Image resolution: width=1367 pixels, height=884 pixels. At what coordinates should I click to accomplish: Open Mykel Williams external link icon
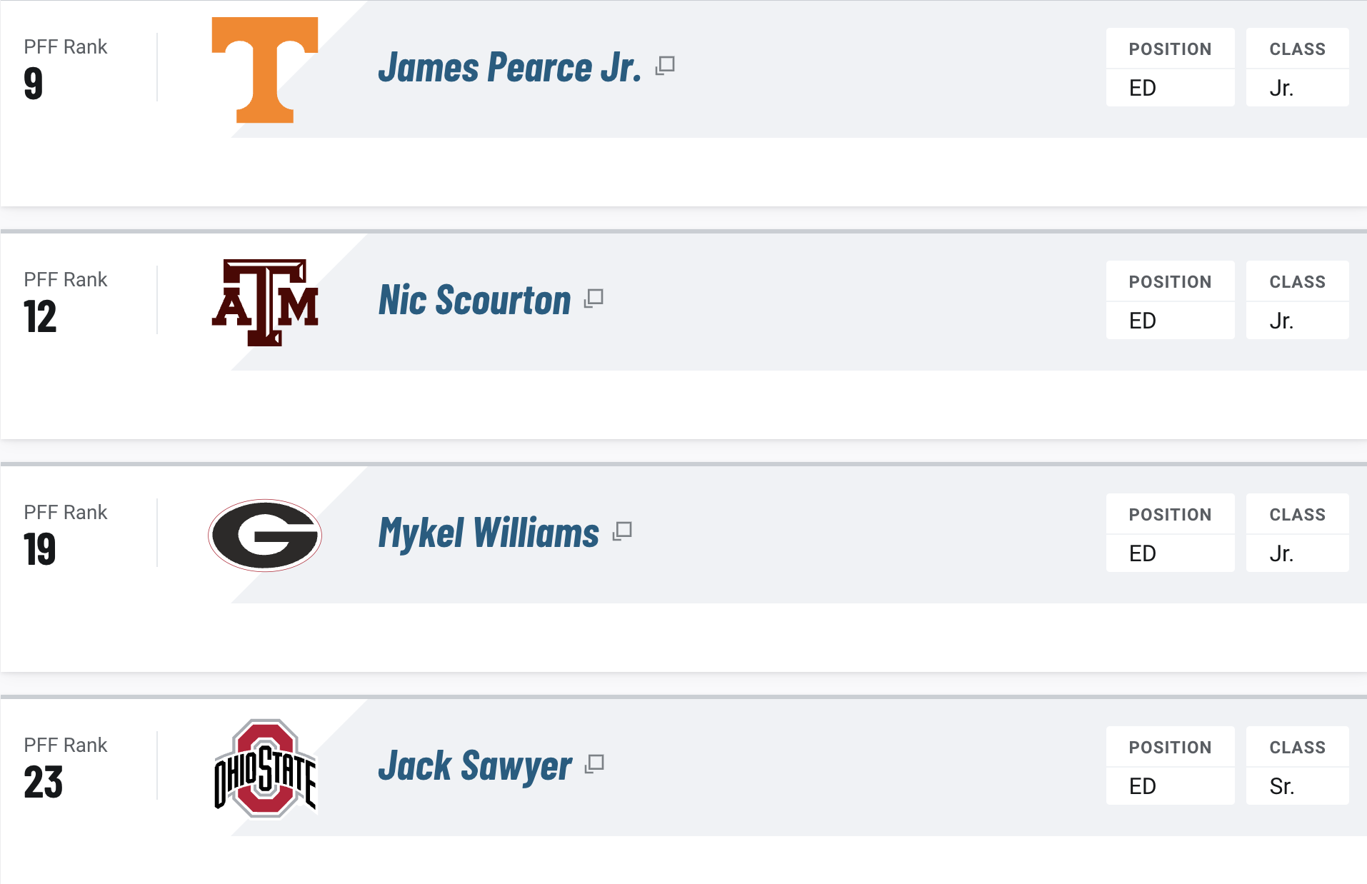(622, 531)
